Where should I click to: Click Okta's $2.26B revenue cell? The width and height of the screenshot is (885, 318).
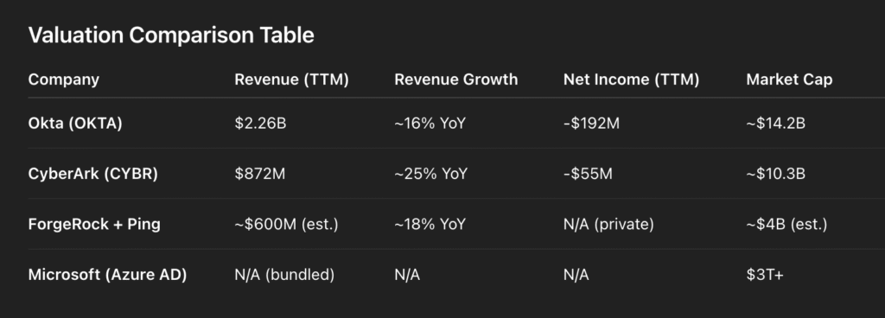point(261,124)
